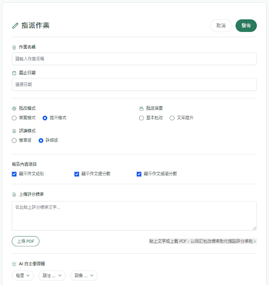This screenshot has height=285, width=269.
Task: Click the calendar icon next to 截止日期
Action: tap(14, 73)
